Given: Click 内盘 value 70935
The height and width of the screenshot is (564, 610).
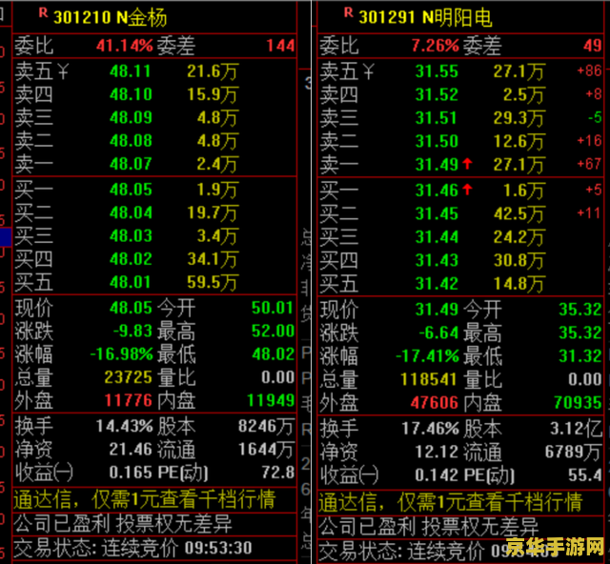Looking at the screenshot, I should [x=578, y=403].
